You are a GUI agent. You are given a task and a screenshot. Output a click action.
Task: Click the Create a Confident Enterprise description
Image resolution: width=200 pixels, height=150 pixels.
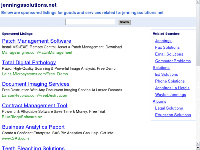point(58,133)
